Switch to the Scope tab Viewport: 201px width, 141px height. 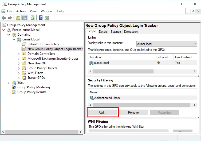point(92,31)
